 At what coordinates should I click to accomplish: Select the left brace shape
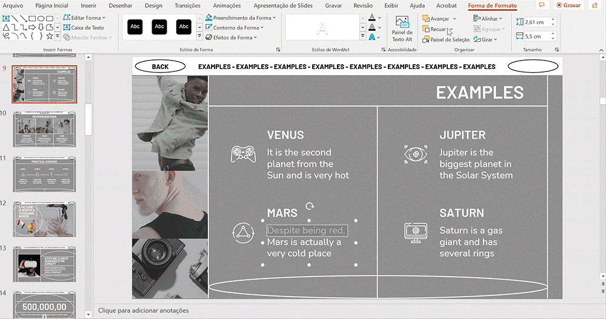pyautogui.click(x=32, y=36)
